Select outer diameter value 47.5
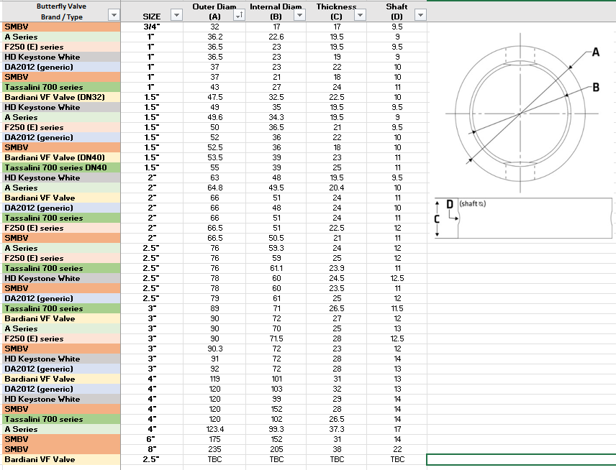 (214, 97)
